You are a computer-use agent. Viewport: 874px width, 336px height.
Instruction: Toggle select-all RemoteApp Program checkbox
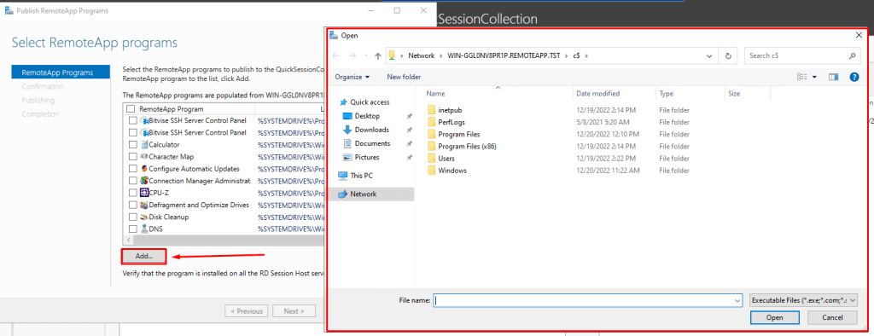[x=131, y=108]
